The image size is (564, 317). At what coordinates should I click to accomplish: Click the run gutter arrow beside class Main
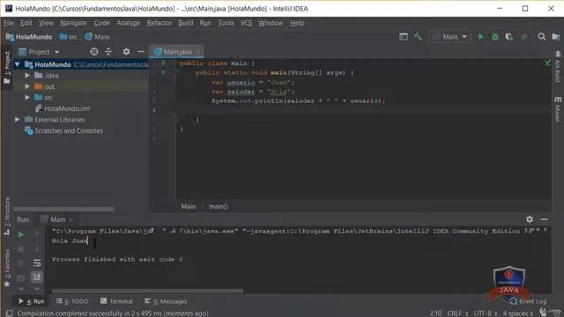(164, 63)
